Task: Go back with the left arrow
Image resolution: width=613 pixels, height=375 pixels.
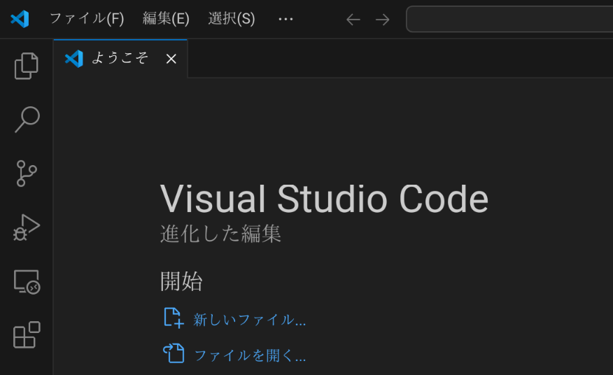Action: coord(353,19)
